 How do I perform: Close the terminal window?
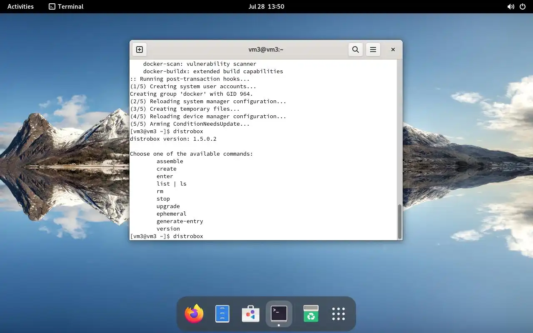coord(393,50)
